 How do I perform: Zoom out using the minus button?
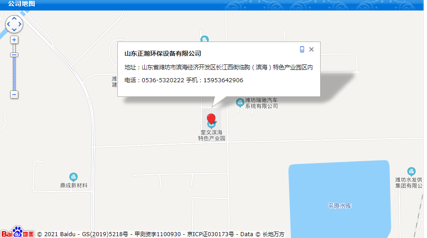coord(14,95)
